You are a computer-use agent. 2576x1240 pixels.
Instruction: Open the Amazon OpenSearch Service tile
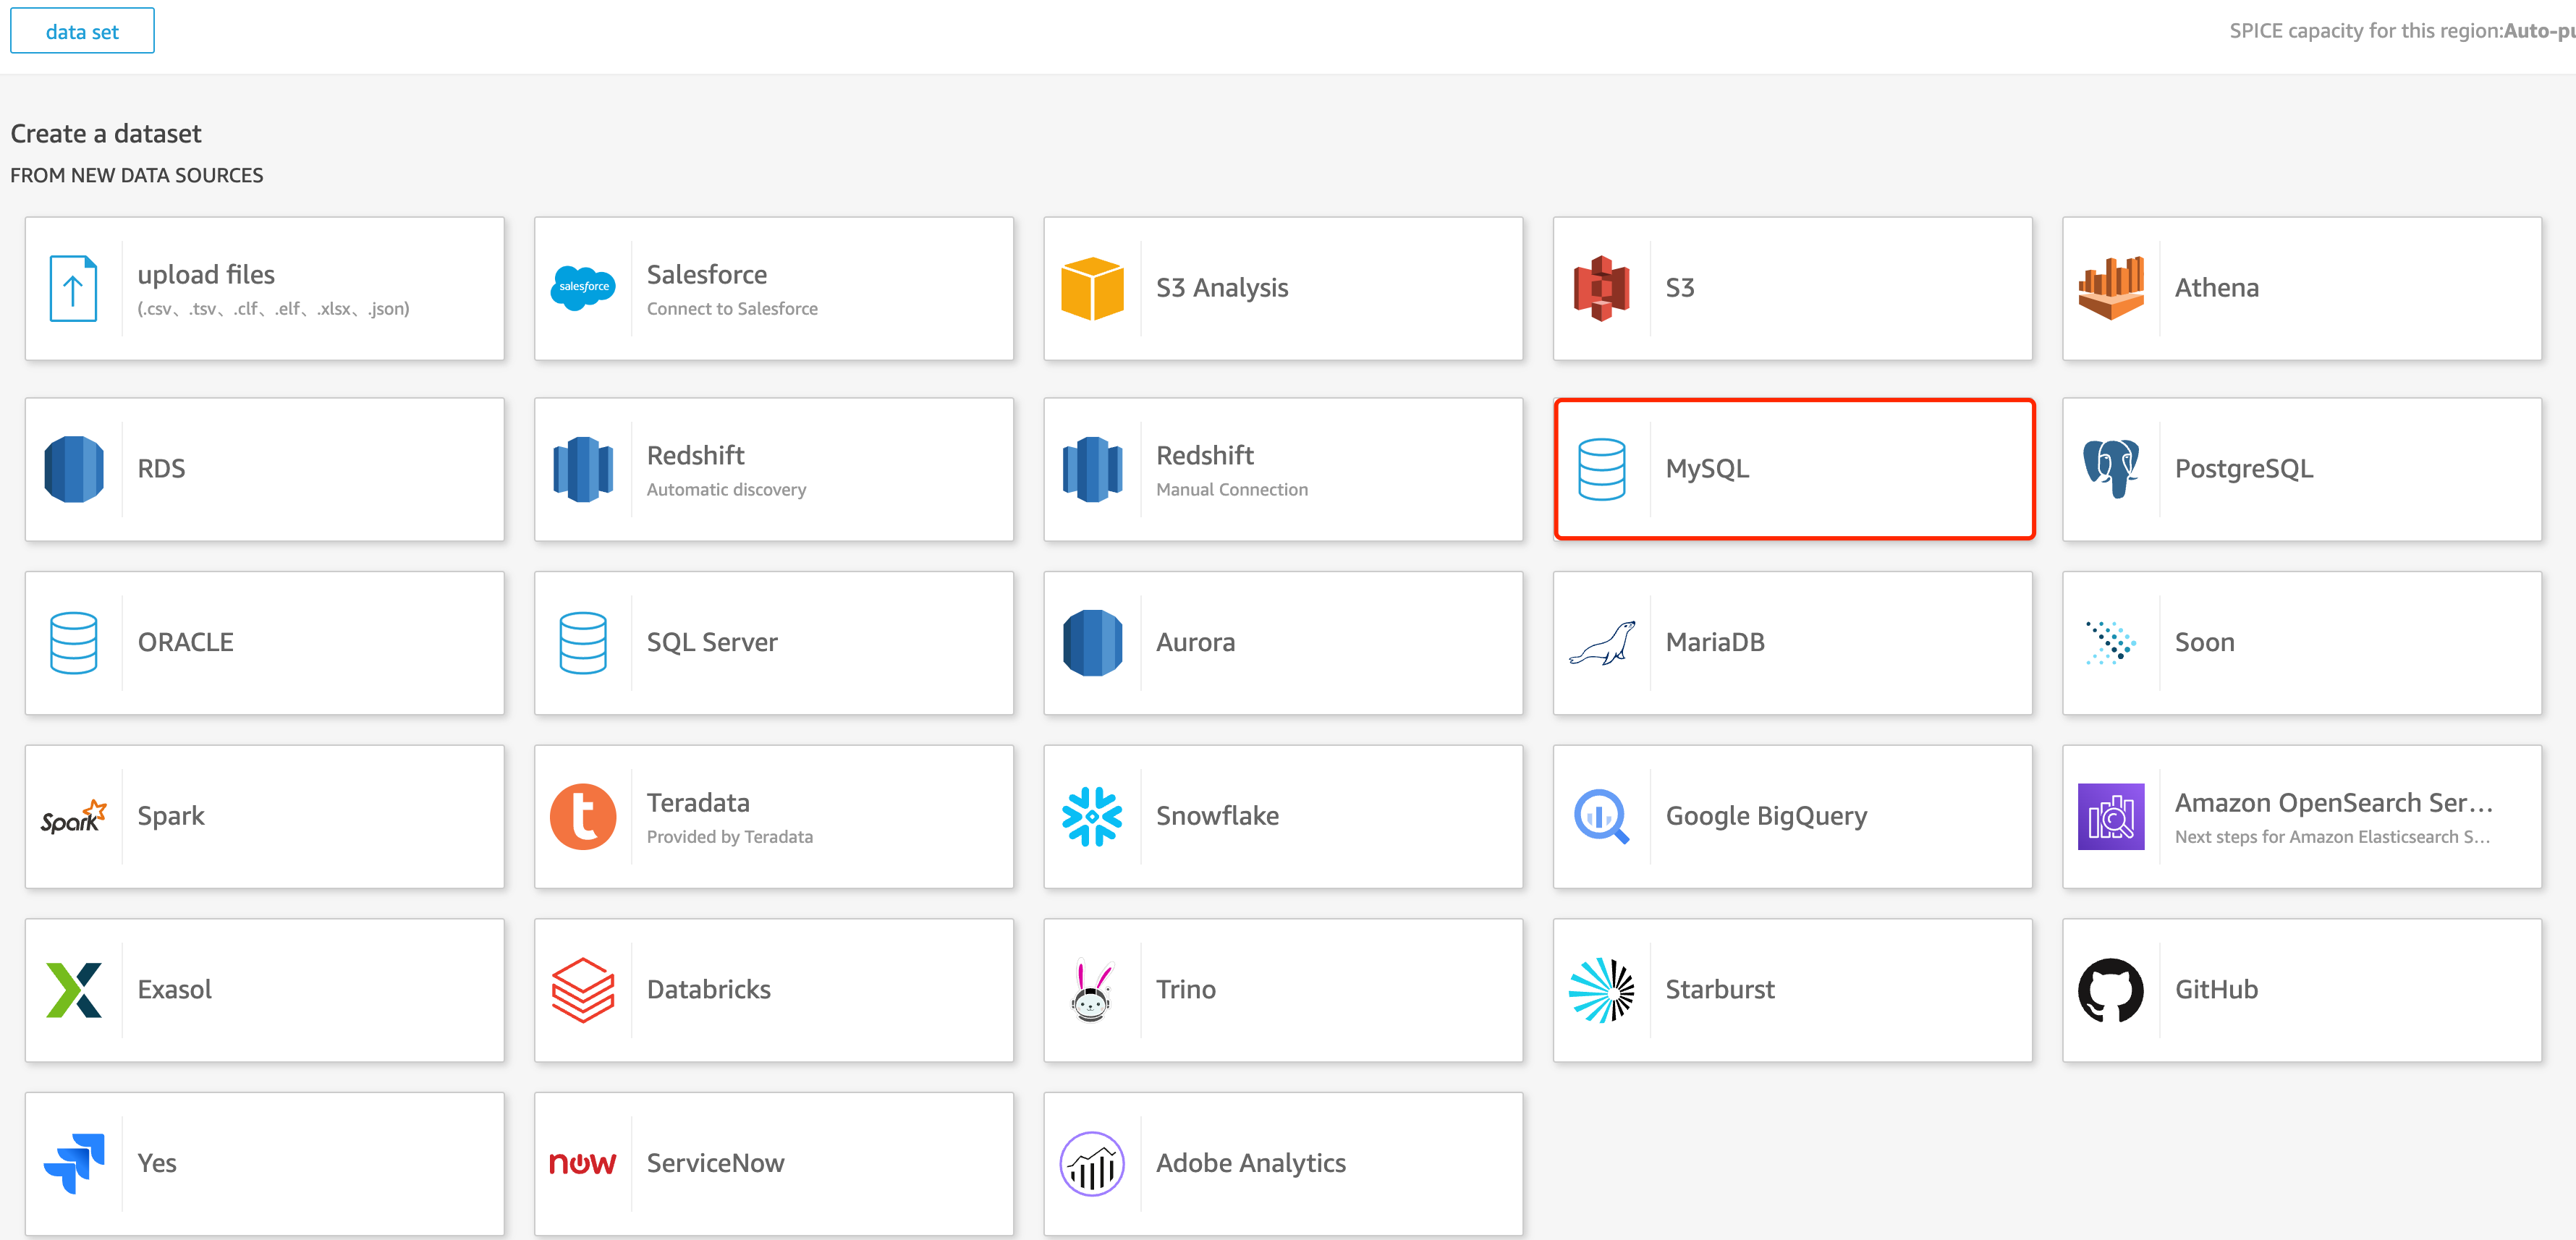2302,816
